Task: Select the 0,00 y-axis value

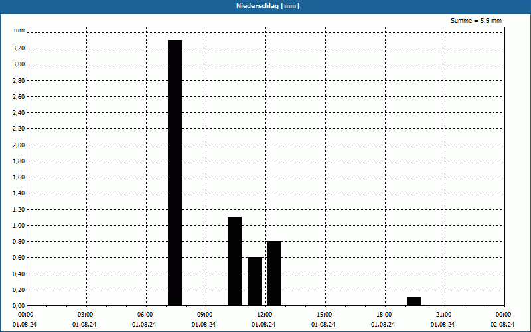Action: [x=19, y=306]
